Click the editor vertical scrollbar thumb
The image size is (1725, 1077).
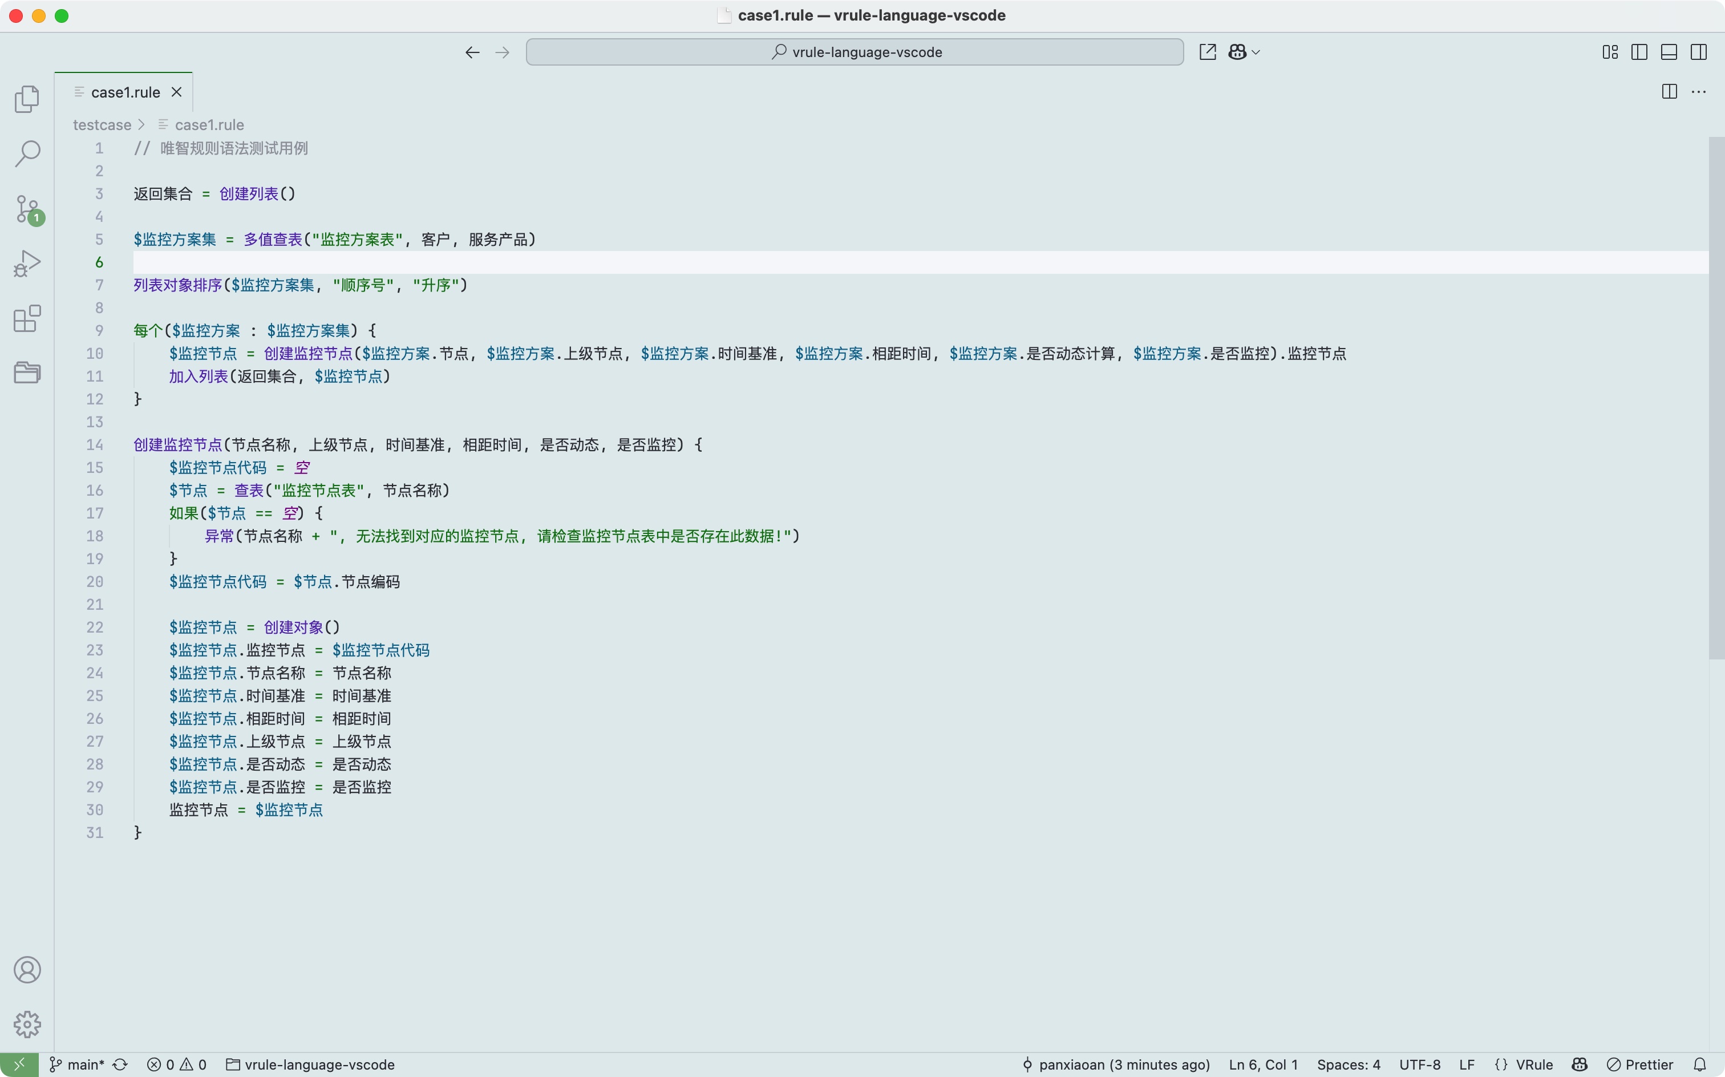click(1716, 398)
